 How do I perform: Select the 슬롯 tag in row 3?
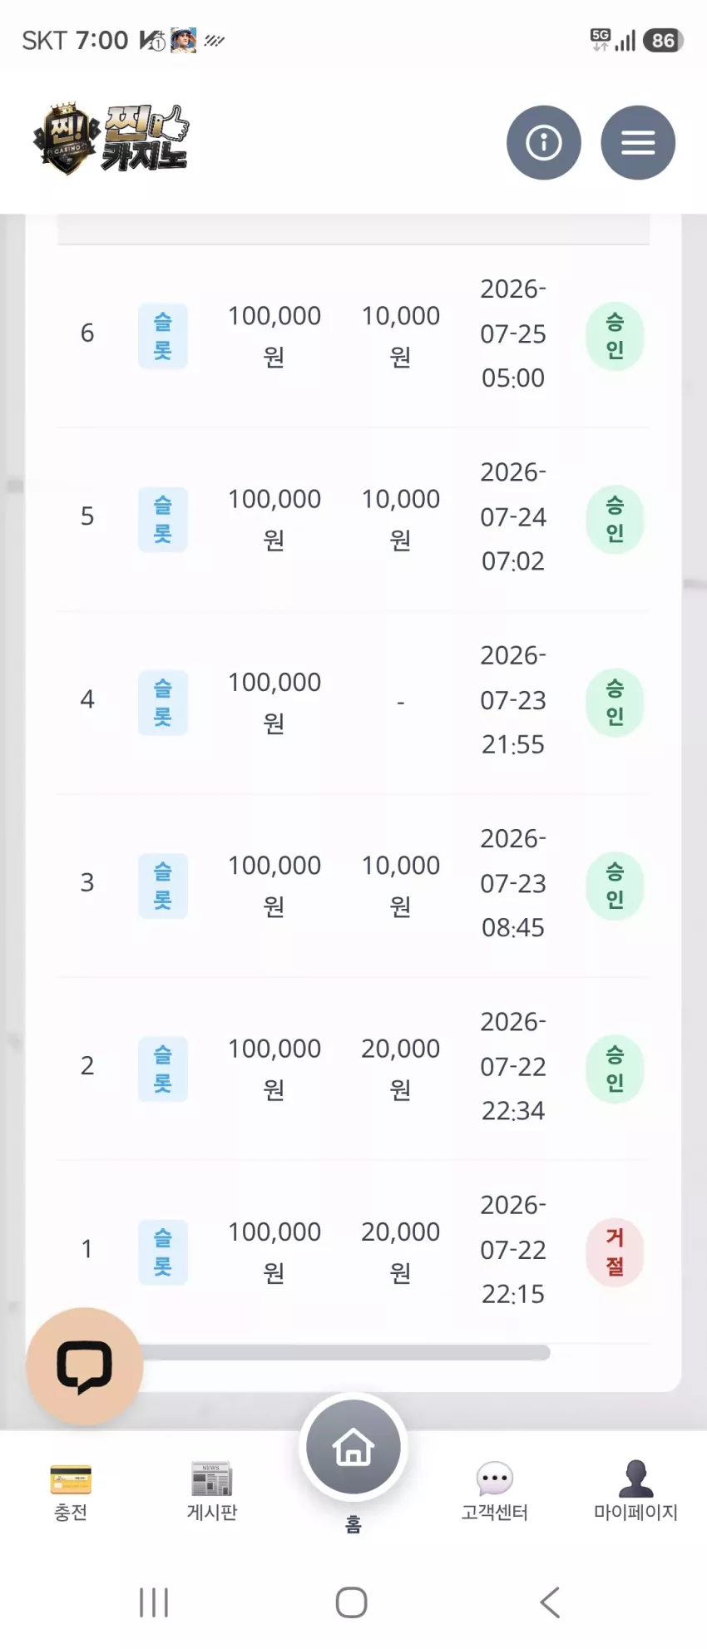(x=163, y=886)
